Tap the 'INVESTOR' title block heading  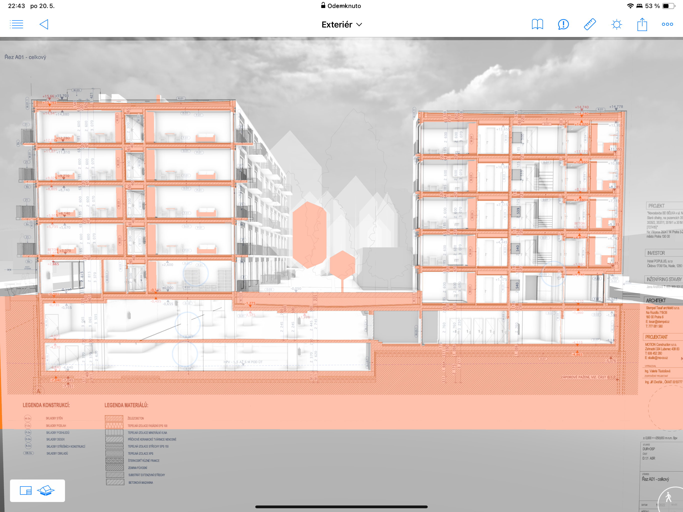coord(656,253)
